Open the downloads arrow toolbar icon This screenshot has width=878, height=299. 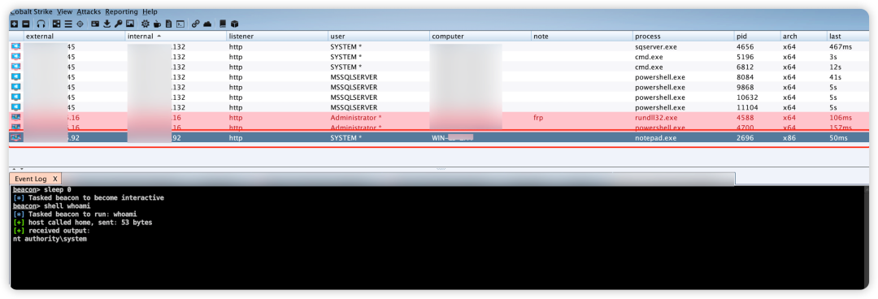[107, 24]
